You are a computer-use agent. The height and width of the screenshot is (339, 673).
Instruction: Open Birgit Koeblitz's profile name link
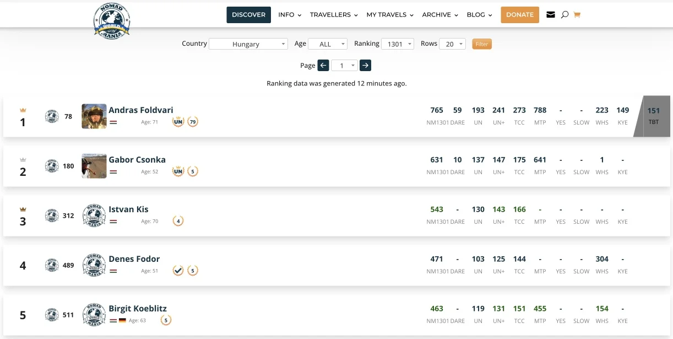click(x=138, y=309)
